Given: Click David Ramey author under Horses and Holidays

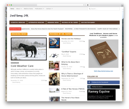Looking at the screenshot, I should point(67,43).
